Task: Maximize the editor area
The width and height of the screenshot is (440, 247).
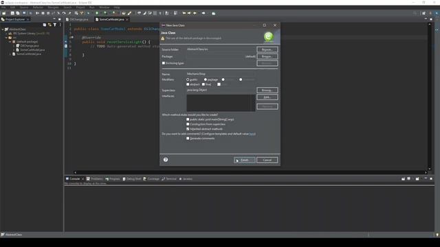Action: click(x=431, y=19)
